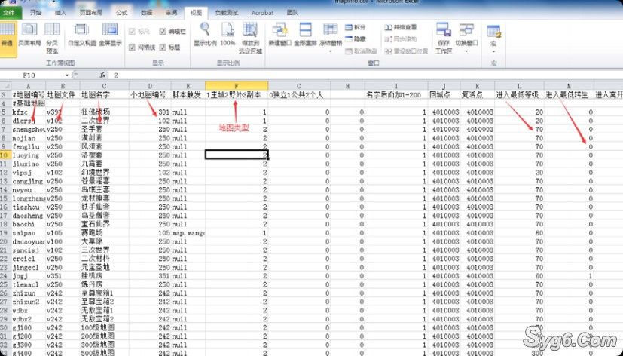The width and height of the screenshot is (623, 356).
Task: Click 取消隐藏 unhide window button
Action: 361,51
